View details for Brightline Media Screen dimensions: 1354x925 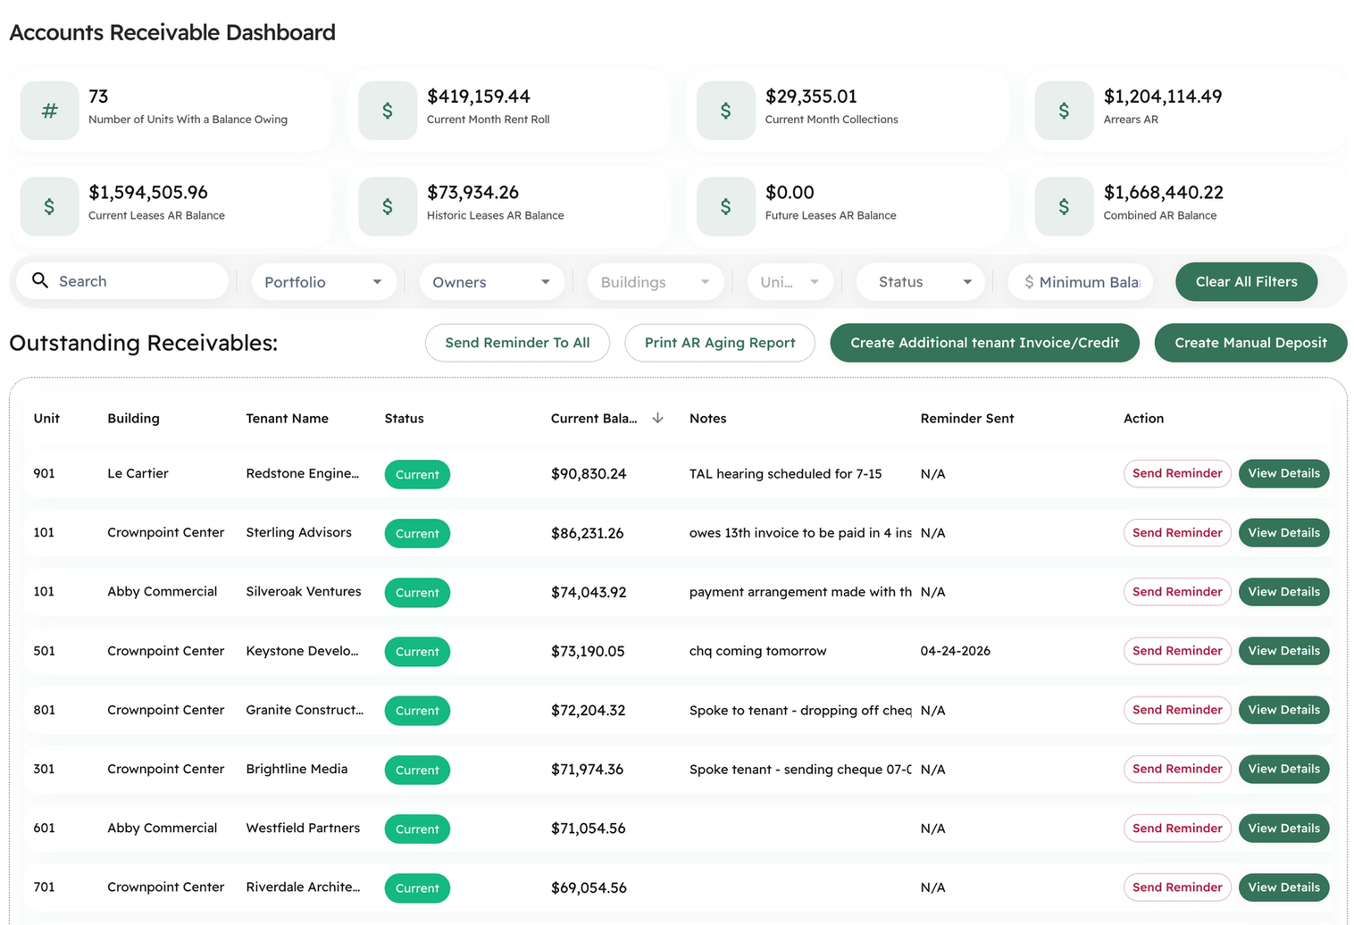pyautogui.click(x=1283, y=769)
